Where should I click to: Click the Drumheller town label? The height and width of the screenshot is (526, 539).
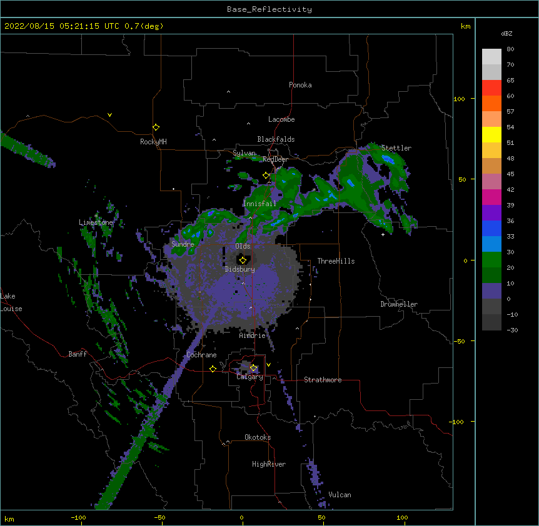coord(399,304)
